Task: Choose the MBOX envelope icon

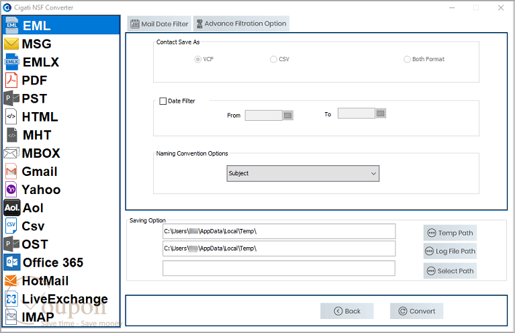Action: click(11, 153)
